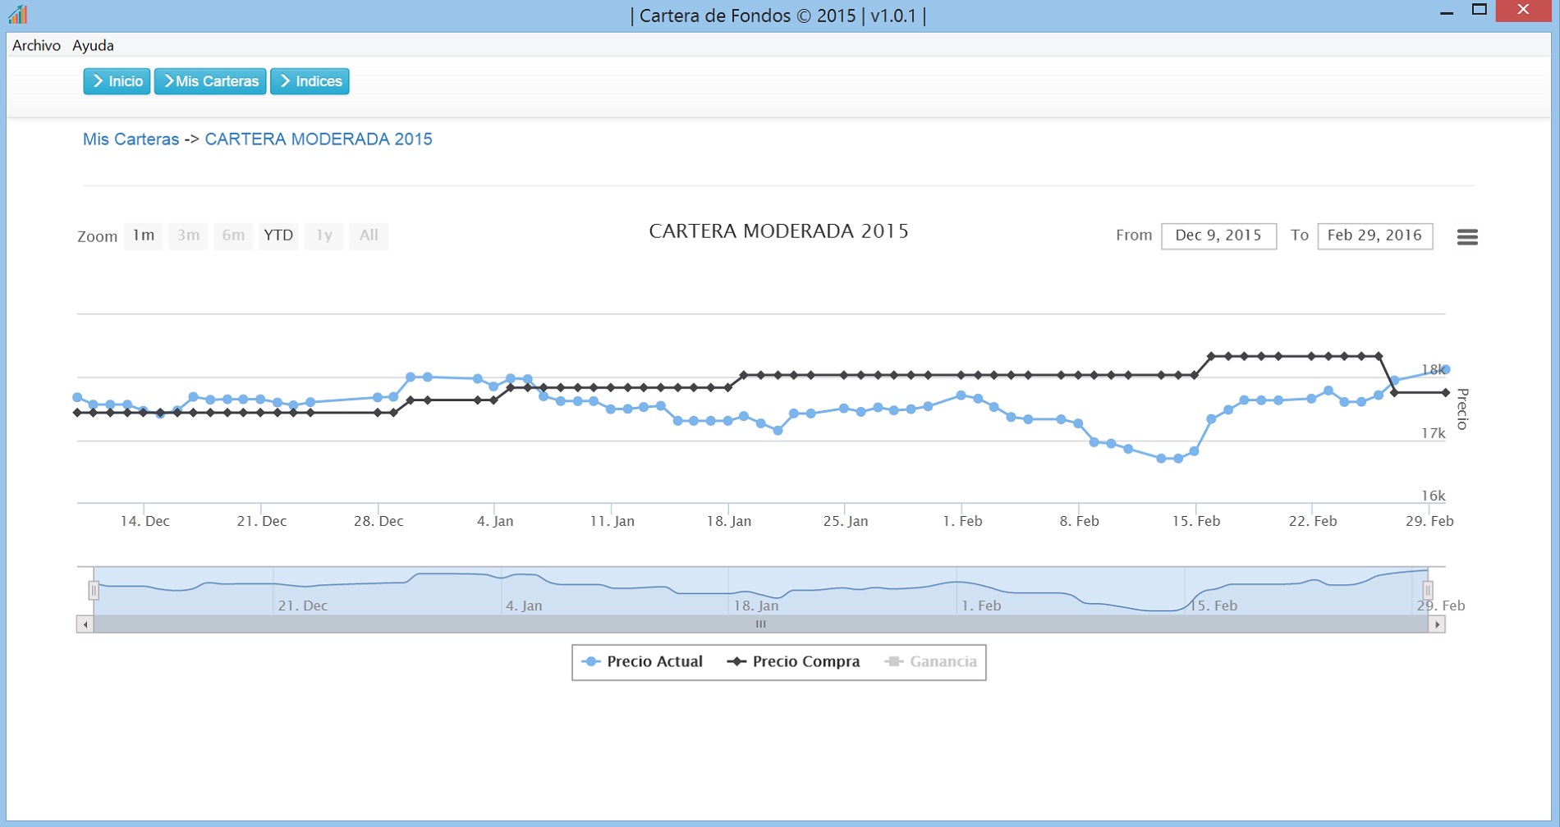This screenshot has height=827, width=1560.
Task: Click the app logo icon in title bar
Action: coord(18,14)
